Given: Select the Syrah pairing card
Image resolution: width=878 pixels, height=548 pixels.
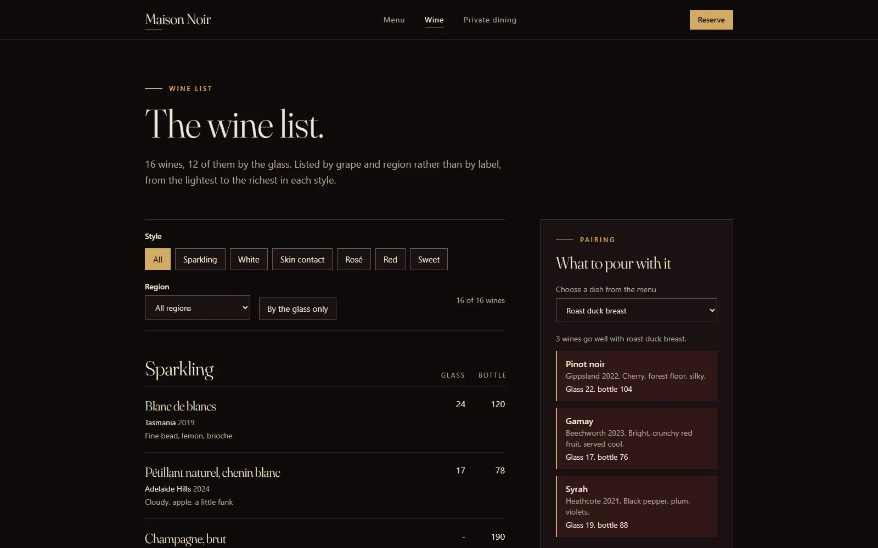Looking at the screenshot, I should pos(637,506).
